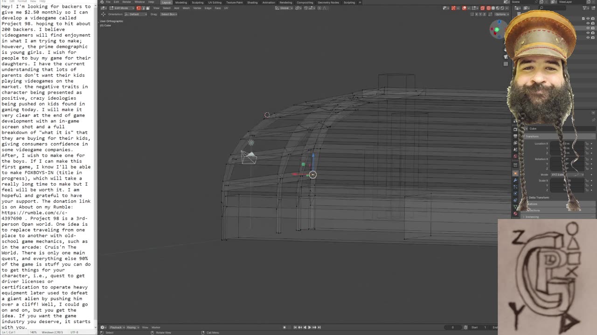Switch to rendered viewport shading
The width and height of the screenshot is (597, 335).
[x=502, y=8]
